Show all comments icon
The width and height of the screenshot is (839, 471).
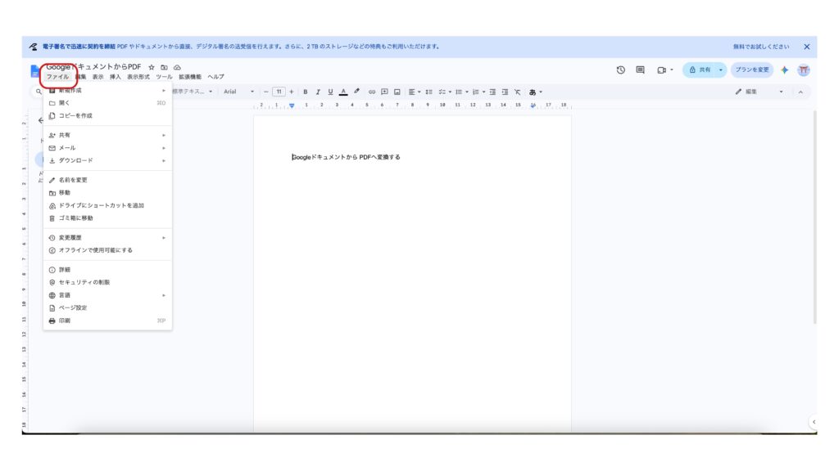pos(640,70)
